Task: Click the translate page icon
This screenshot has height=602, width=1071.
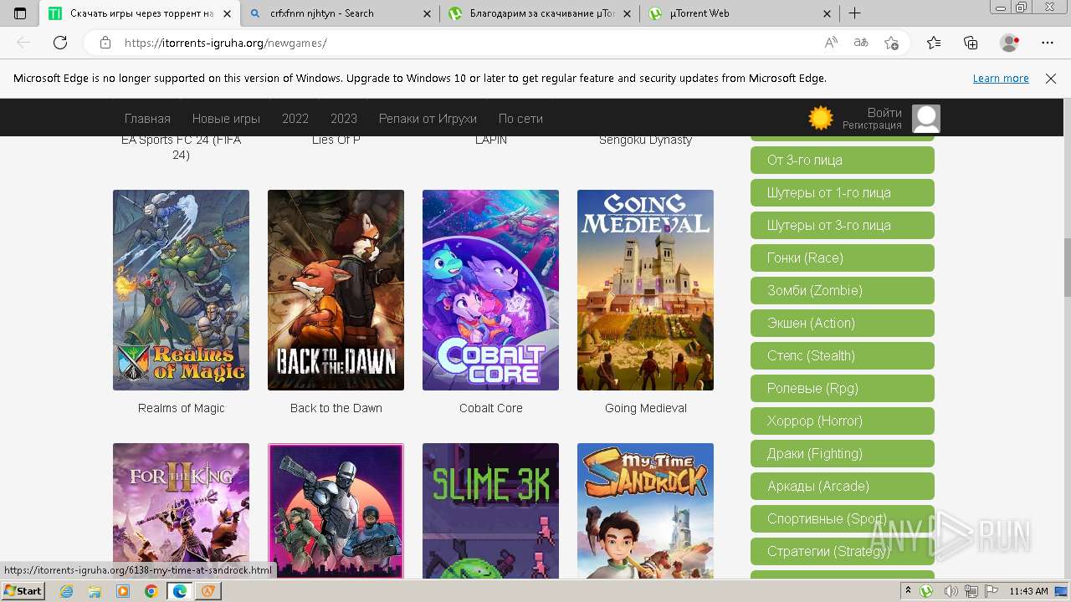Action: (x=861, y=43)
